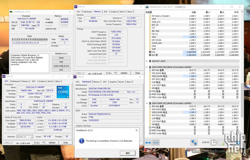Click the Intel Core i5 logo badge
250x160 pixels.
tap(63, 92)
